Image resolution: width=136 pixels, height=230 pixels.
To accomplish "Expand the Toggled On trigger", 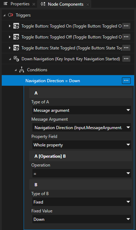I will (x=10, y=26).
